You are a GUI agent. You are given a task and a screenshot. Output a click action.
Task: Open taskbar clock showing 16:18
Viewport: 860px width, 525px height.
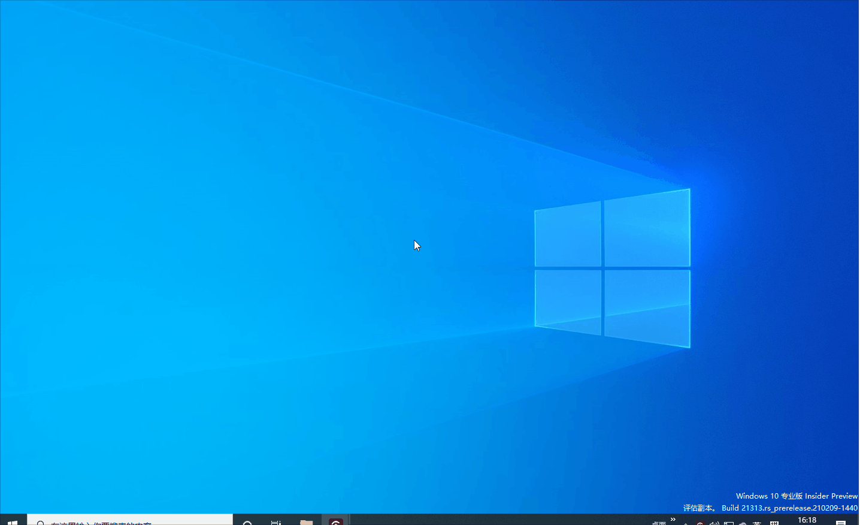807,520
